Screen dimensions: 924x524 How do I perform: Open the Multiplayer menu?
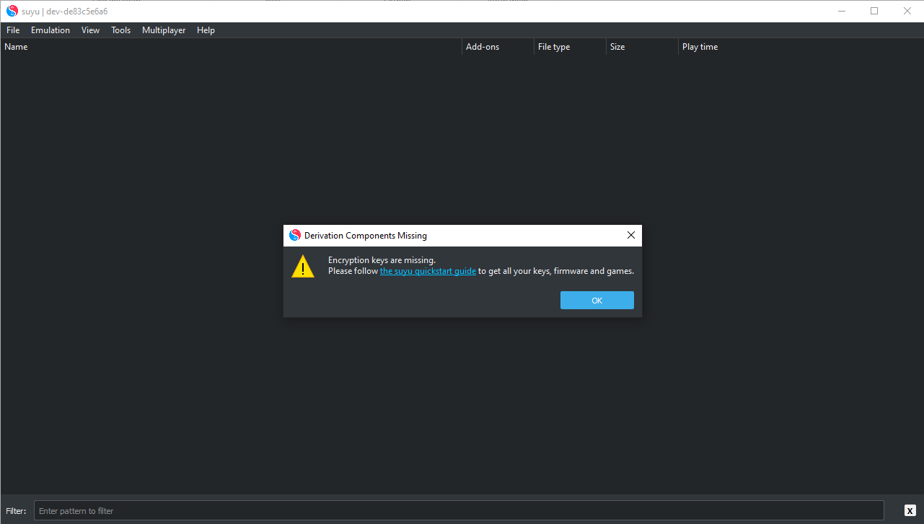click(164, 30)
